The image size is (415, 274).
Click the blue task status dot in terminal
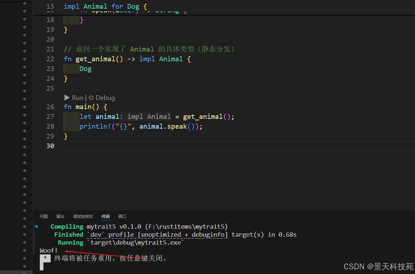[37, 227]
